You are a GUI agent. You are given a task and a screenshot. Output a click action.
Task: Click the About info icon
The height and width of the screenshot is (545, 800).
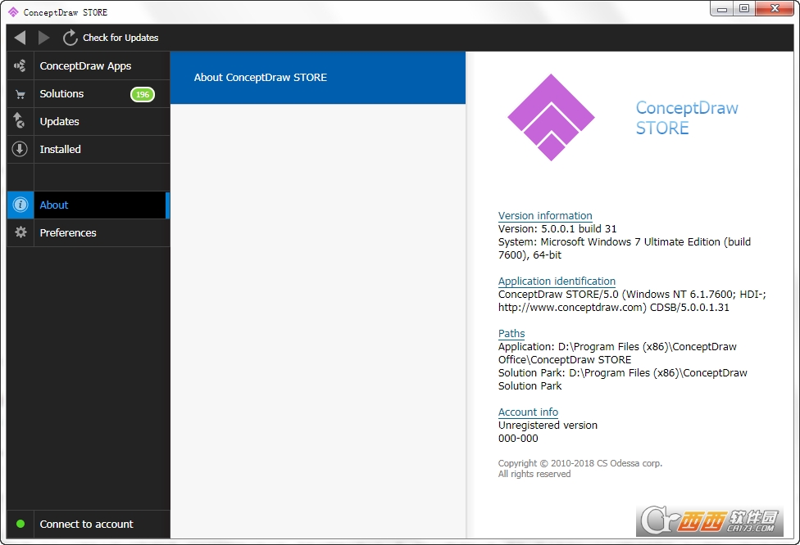click(20, 205)
